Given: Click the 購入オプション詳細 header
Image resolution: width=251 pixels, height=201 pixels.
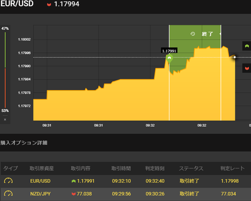Looking at the screenshot, I should tap(24, 143).
